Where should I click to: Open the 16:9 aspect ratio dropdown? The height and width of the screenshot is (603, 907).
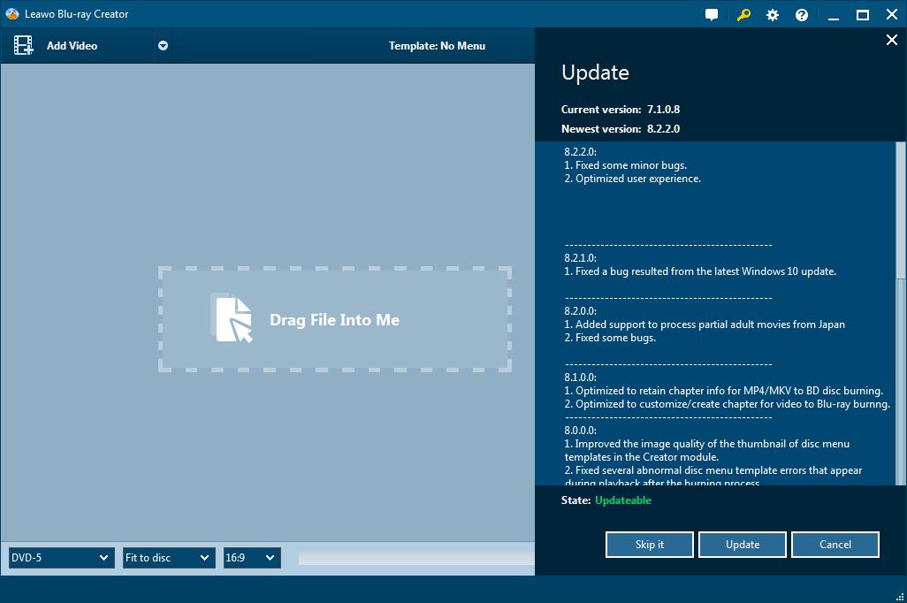[252, 558]
